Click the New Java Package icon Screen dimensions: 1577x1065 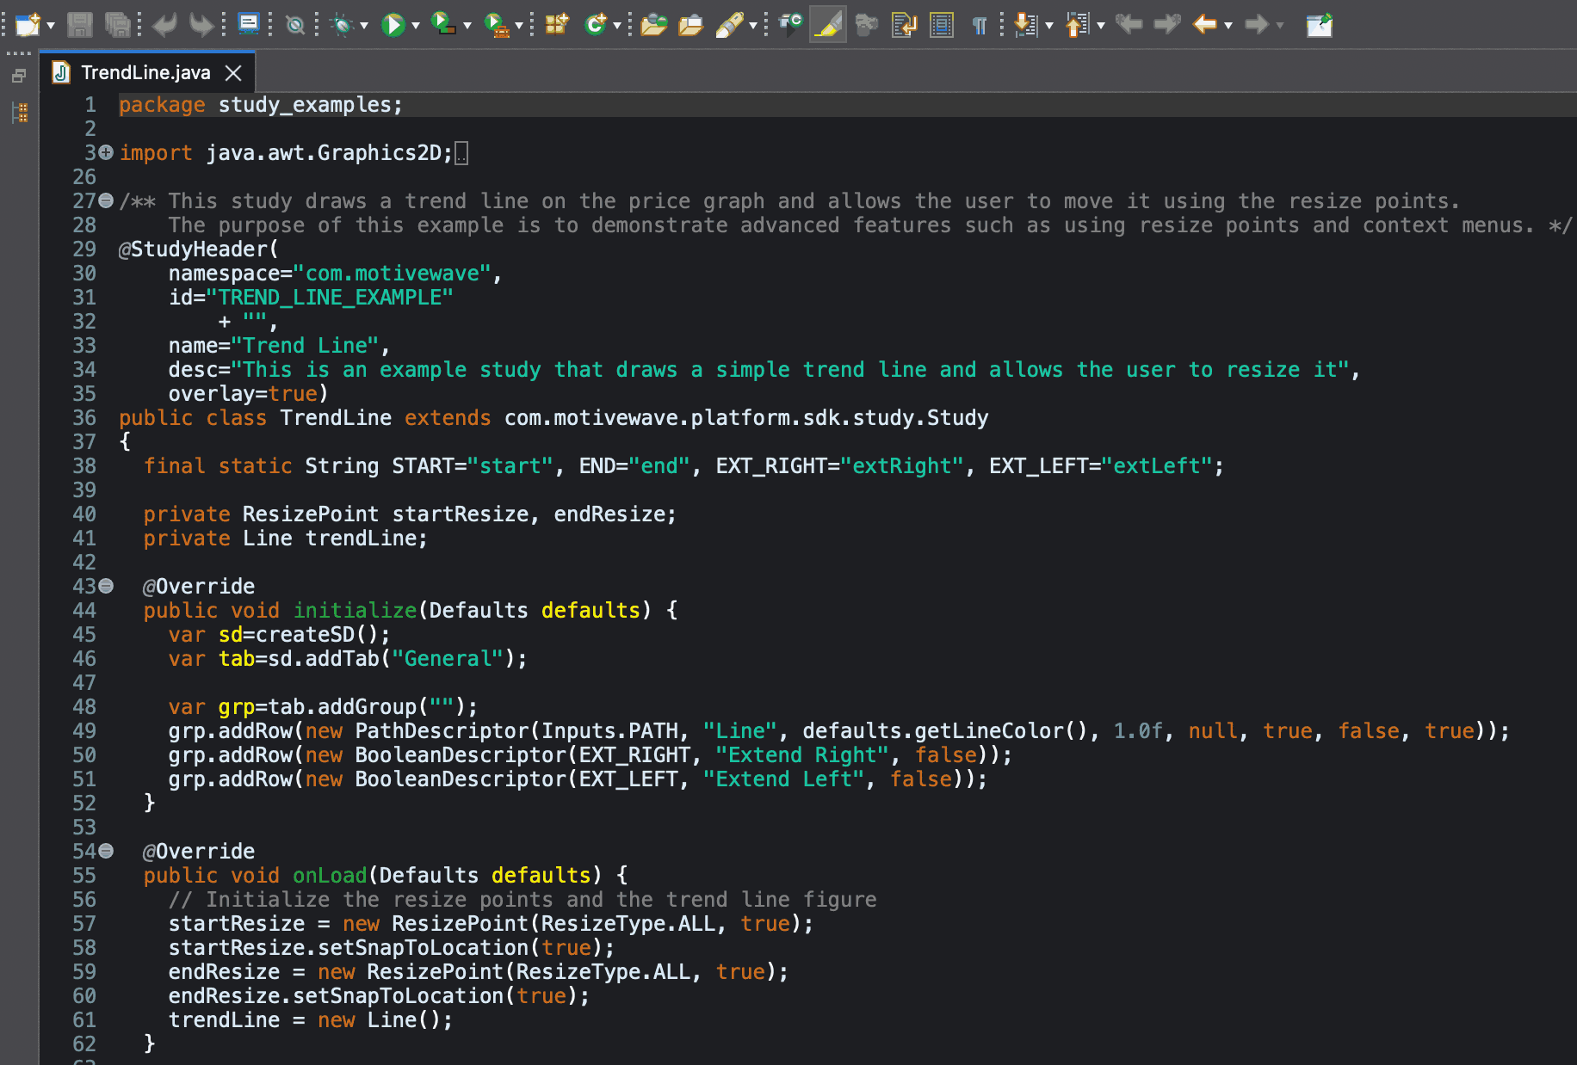click(x=557, y=25)
